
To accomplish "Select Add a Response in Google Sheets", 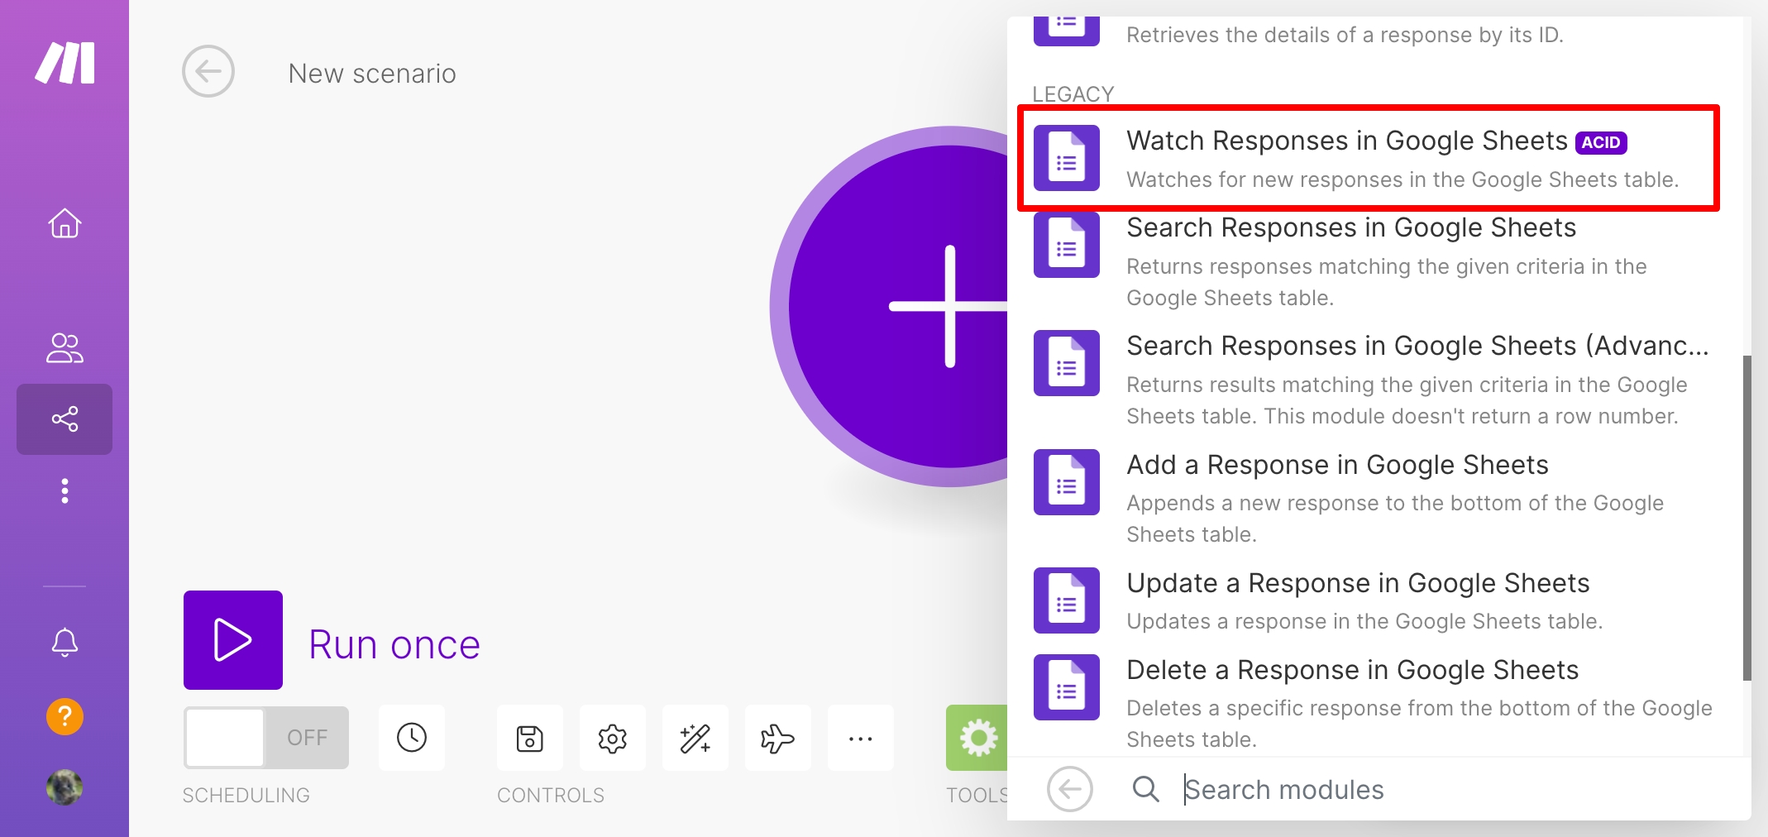I will click(x=1373, y=499).
